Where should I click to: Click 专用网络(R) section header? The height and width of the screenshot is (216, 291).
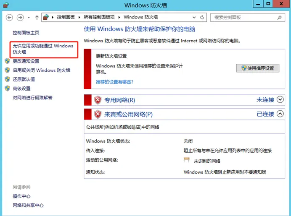120,100
